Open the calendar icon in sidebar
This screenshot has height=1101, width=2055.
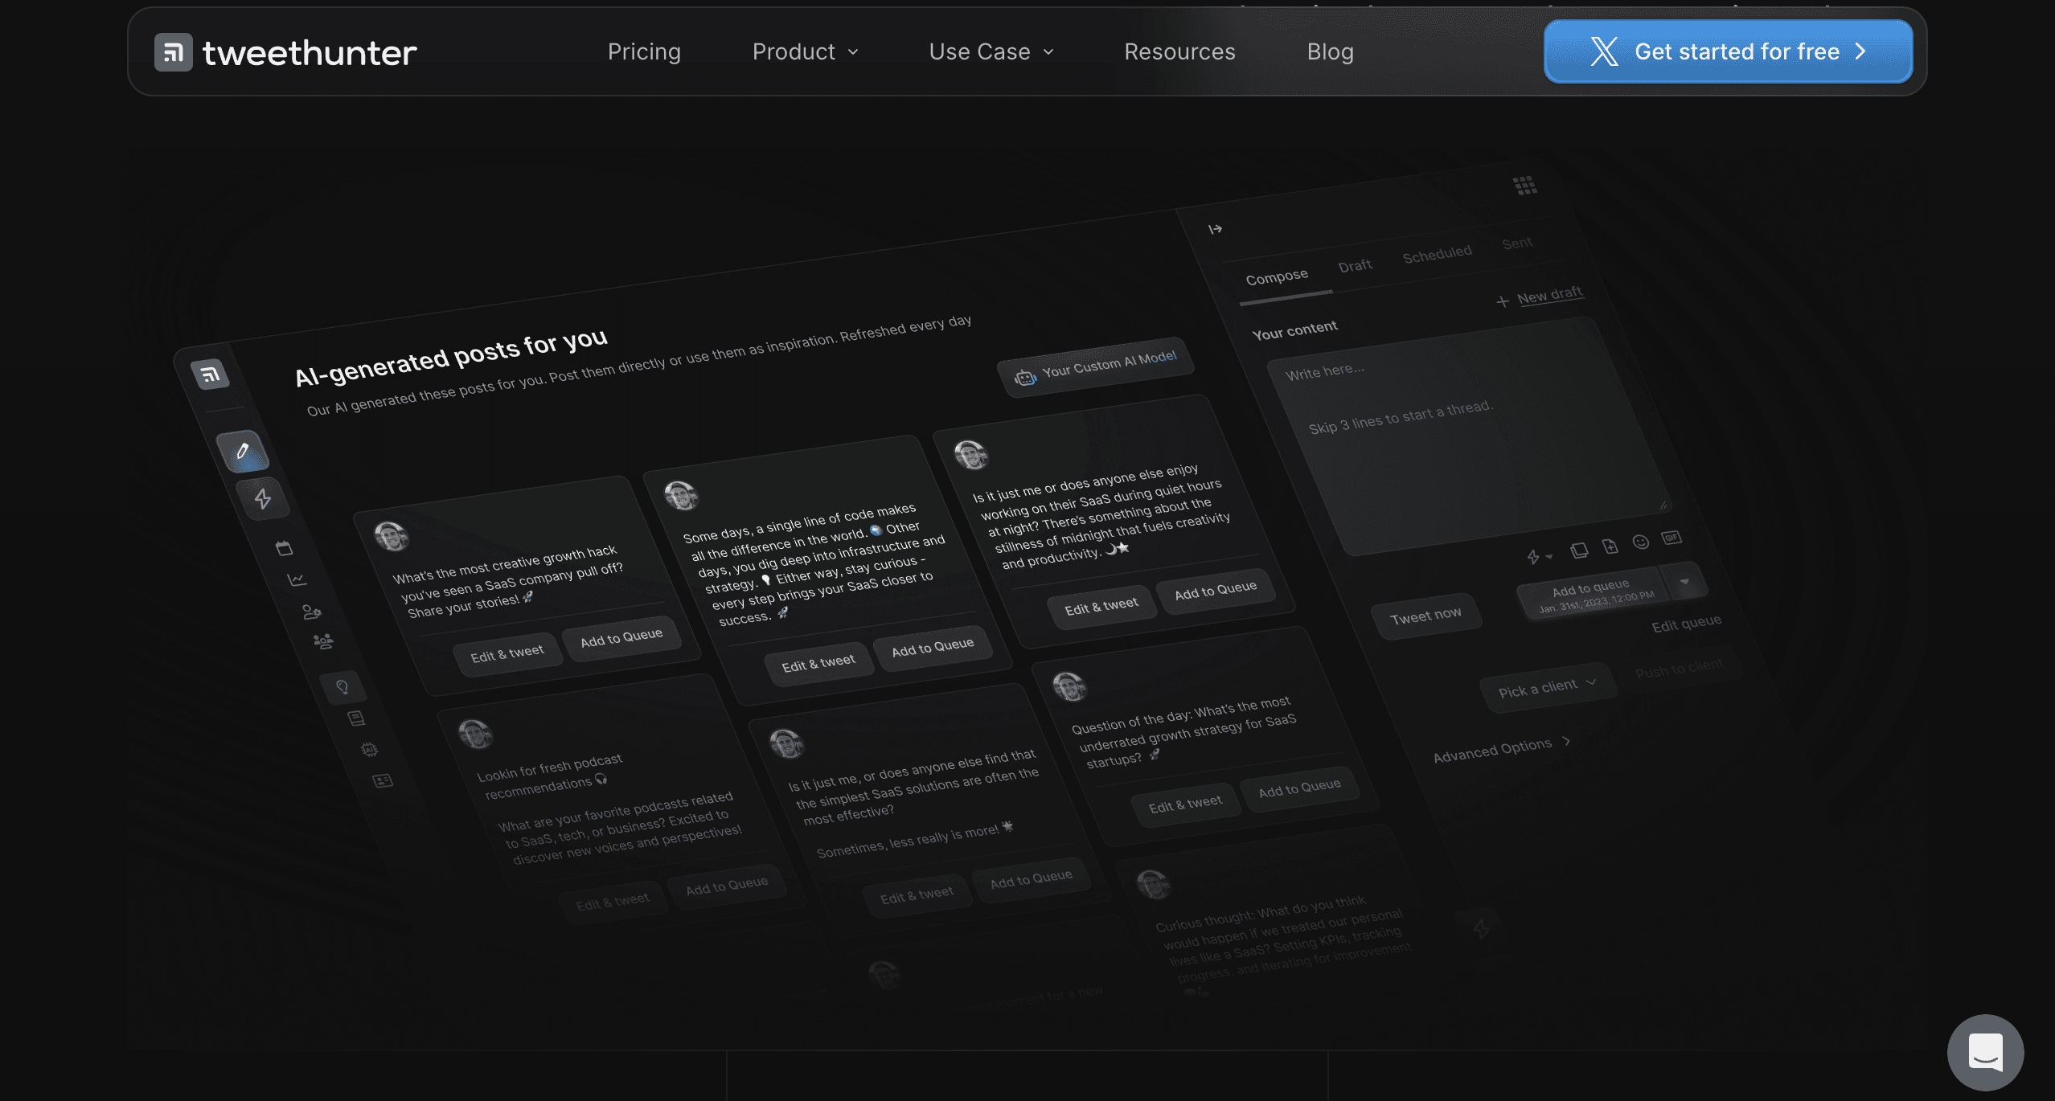click(x=284, y=548)
